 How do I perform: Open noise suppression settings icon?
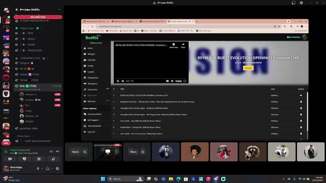coord(51,152)
